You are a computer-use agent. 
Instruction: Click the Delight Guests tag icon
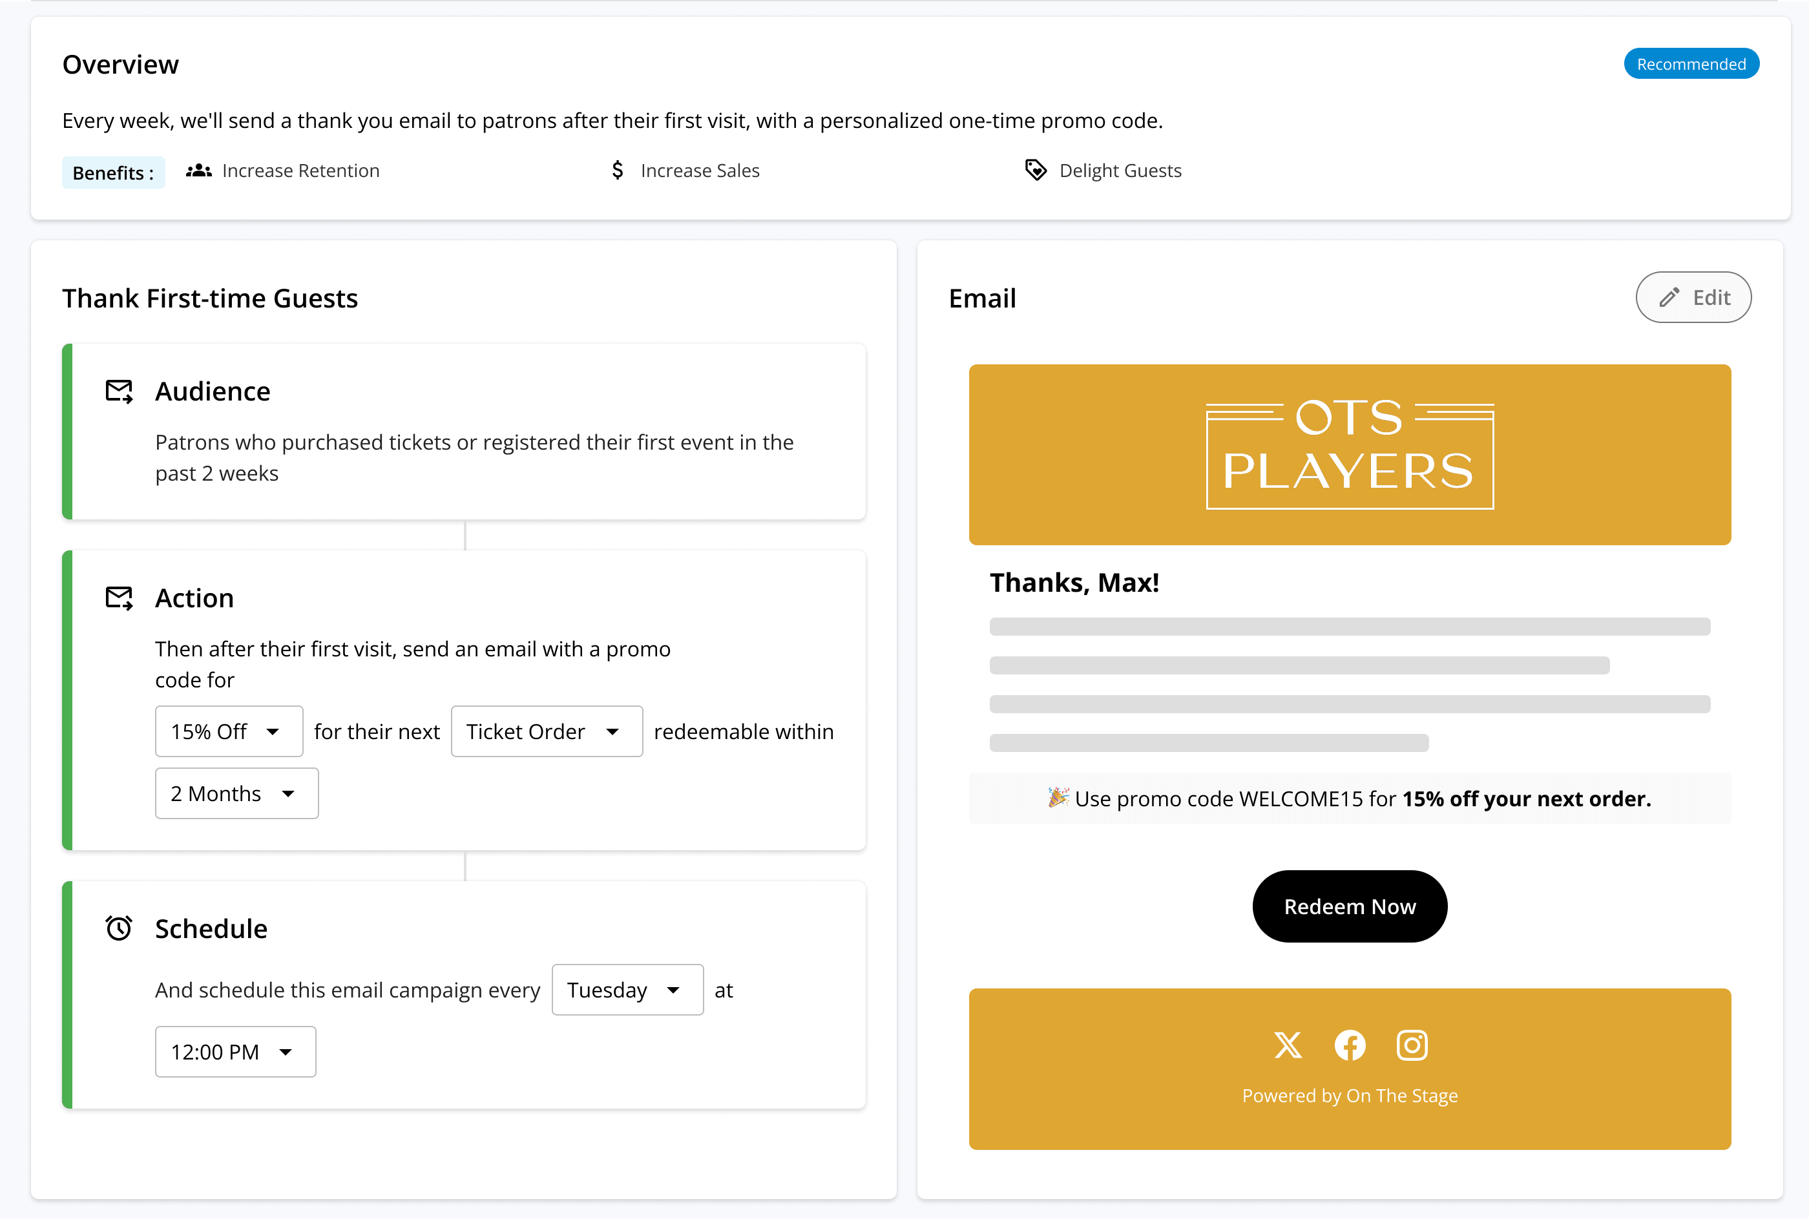coord(1035,171)
